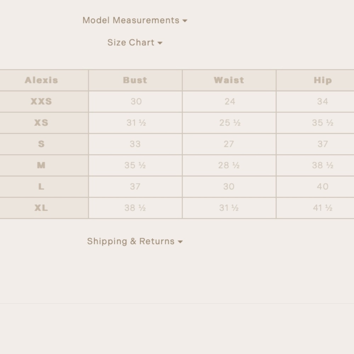Click the Size Chart label text
The height and width of the screenshot is (354, 354).
point(131,42)
